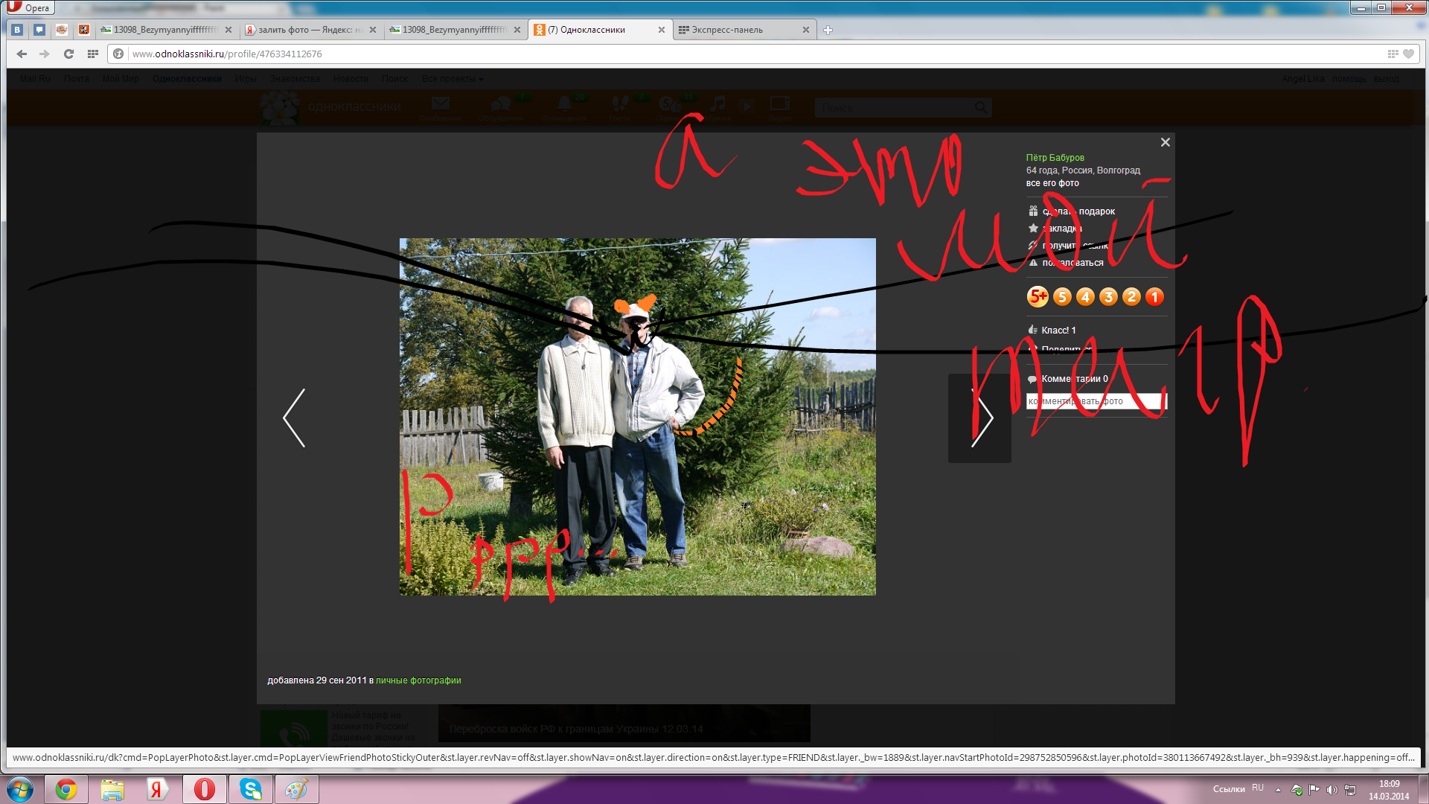The width and height of the screenshot is (1429, 804).
Task: Click the chain link icon
Action: tap(1033, 246)
